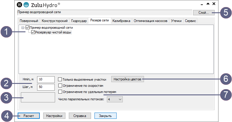Collapse the Пример водопроводной сети tree node
This screenshot has width=232, height=122.
point(23,28)
